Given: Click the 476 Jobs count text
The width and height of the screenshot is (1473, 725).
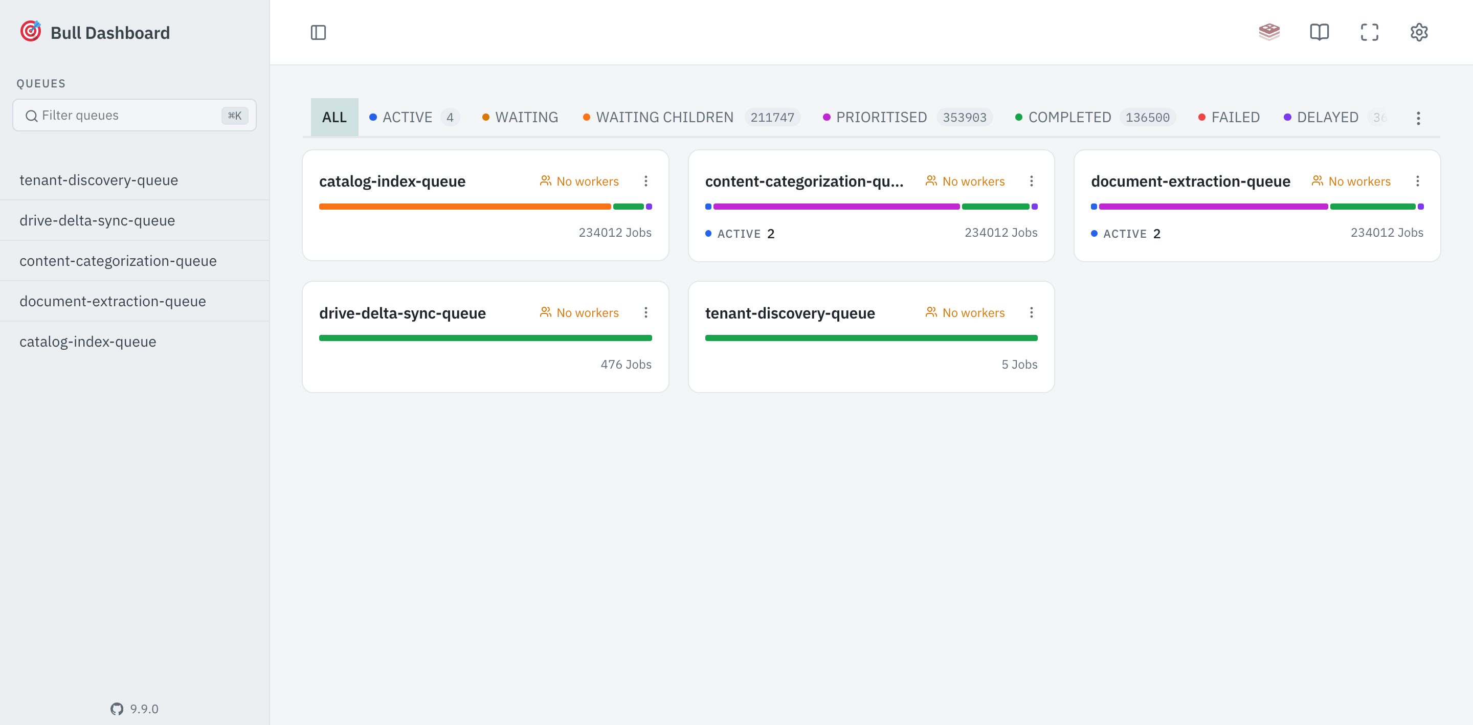Looking at the screenshot, I should 626,364.
